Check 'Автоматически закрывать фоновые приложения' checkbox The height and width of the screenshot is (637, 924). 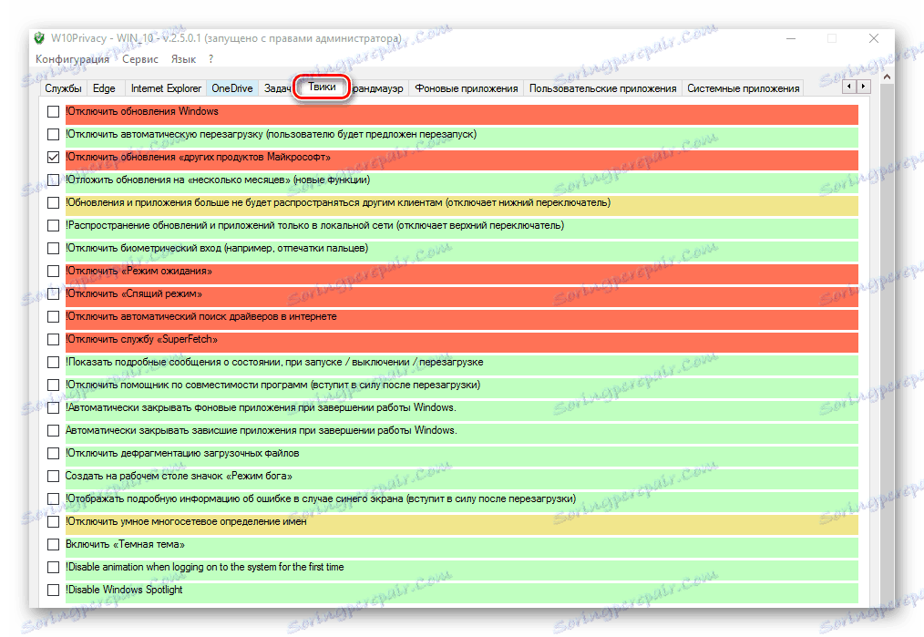click(53, 407)
